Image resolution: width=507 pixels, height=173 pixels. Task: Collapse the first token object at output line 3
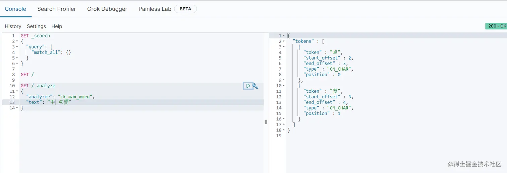click(284, 47)
